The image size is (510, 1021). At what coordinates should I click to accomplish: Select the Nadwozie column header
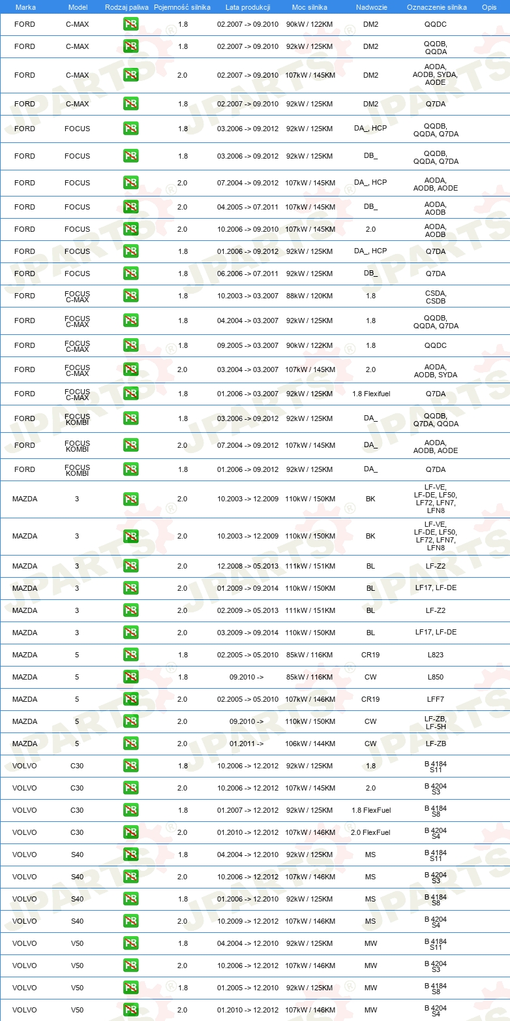[370, 7]
